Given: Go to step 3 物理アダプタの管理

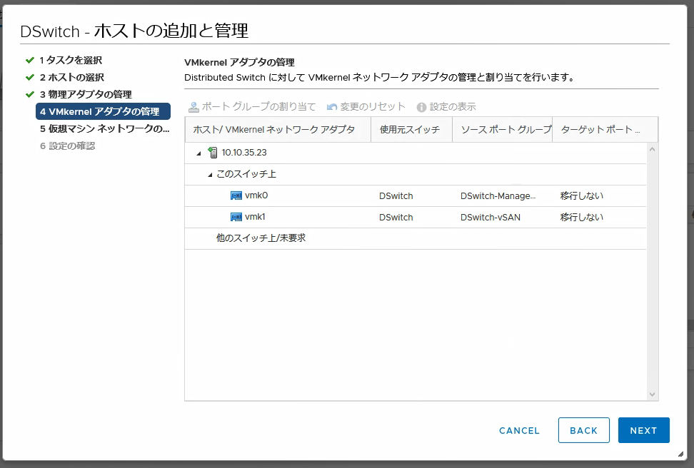Looking at the screenshot, I should [86, 94].
